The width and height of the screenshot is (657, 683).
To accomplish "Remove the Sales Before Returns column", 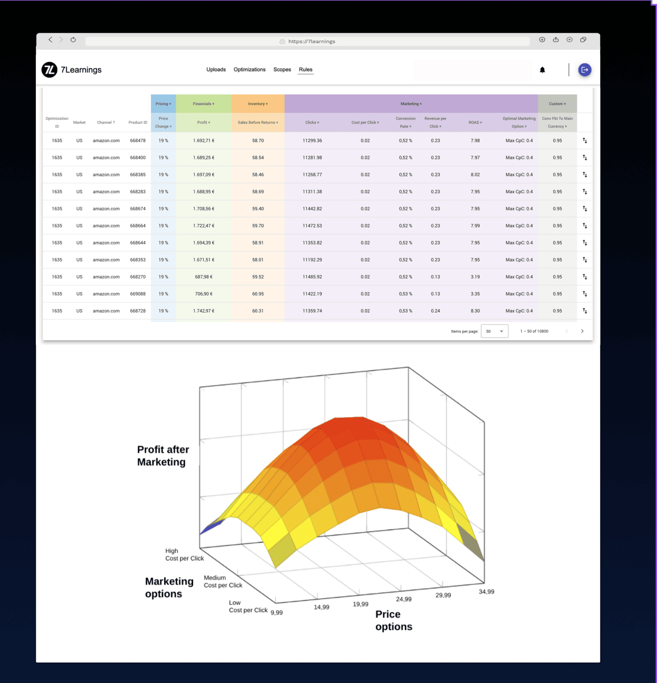I will [277, 123].
